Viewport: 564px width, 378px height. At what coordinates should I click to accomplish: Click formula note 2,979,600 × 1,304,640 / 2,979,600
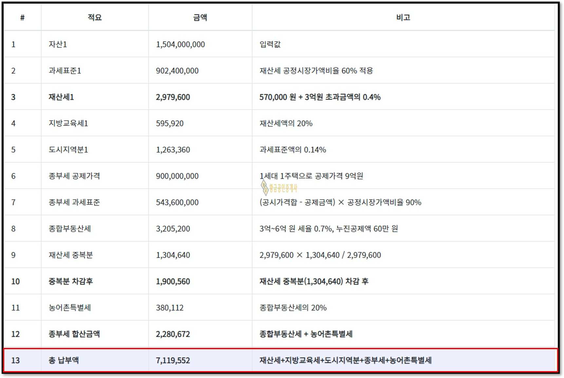pyautogui.click(x=320, y=255)
